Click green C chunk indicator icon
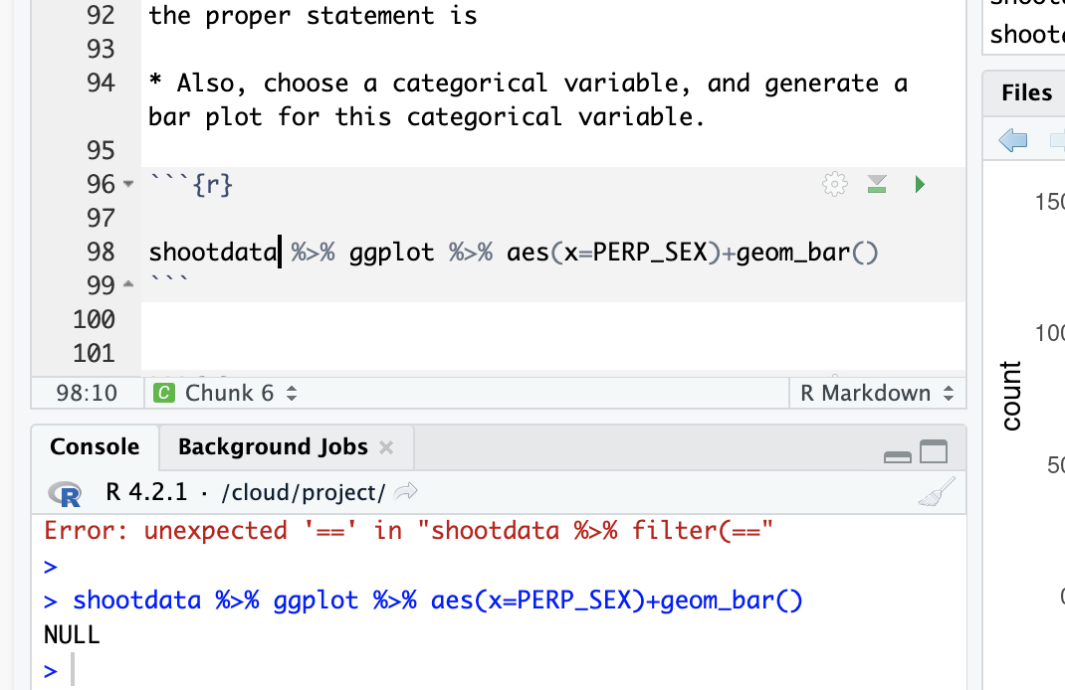1065x690 pixels. tap(163, 393)
